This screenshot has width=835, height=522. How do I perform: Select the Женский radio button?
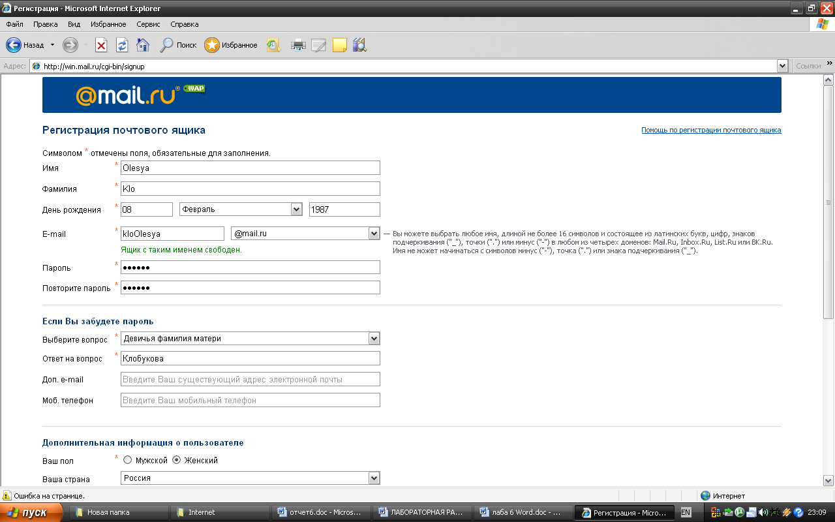point(177,460)
